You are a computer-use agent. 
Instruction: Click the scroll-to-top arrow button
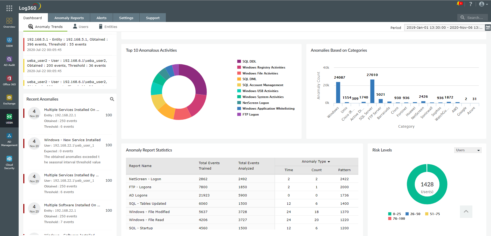(x=466, y=211)
